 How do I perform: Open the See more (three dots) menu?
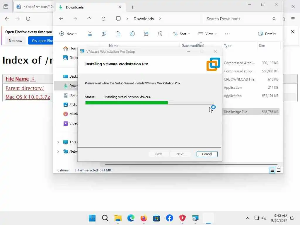pyautogui.click(x=227, y=34)
